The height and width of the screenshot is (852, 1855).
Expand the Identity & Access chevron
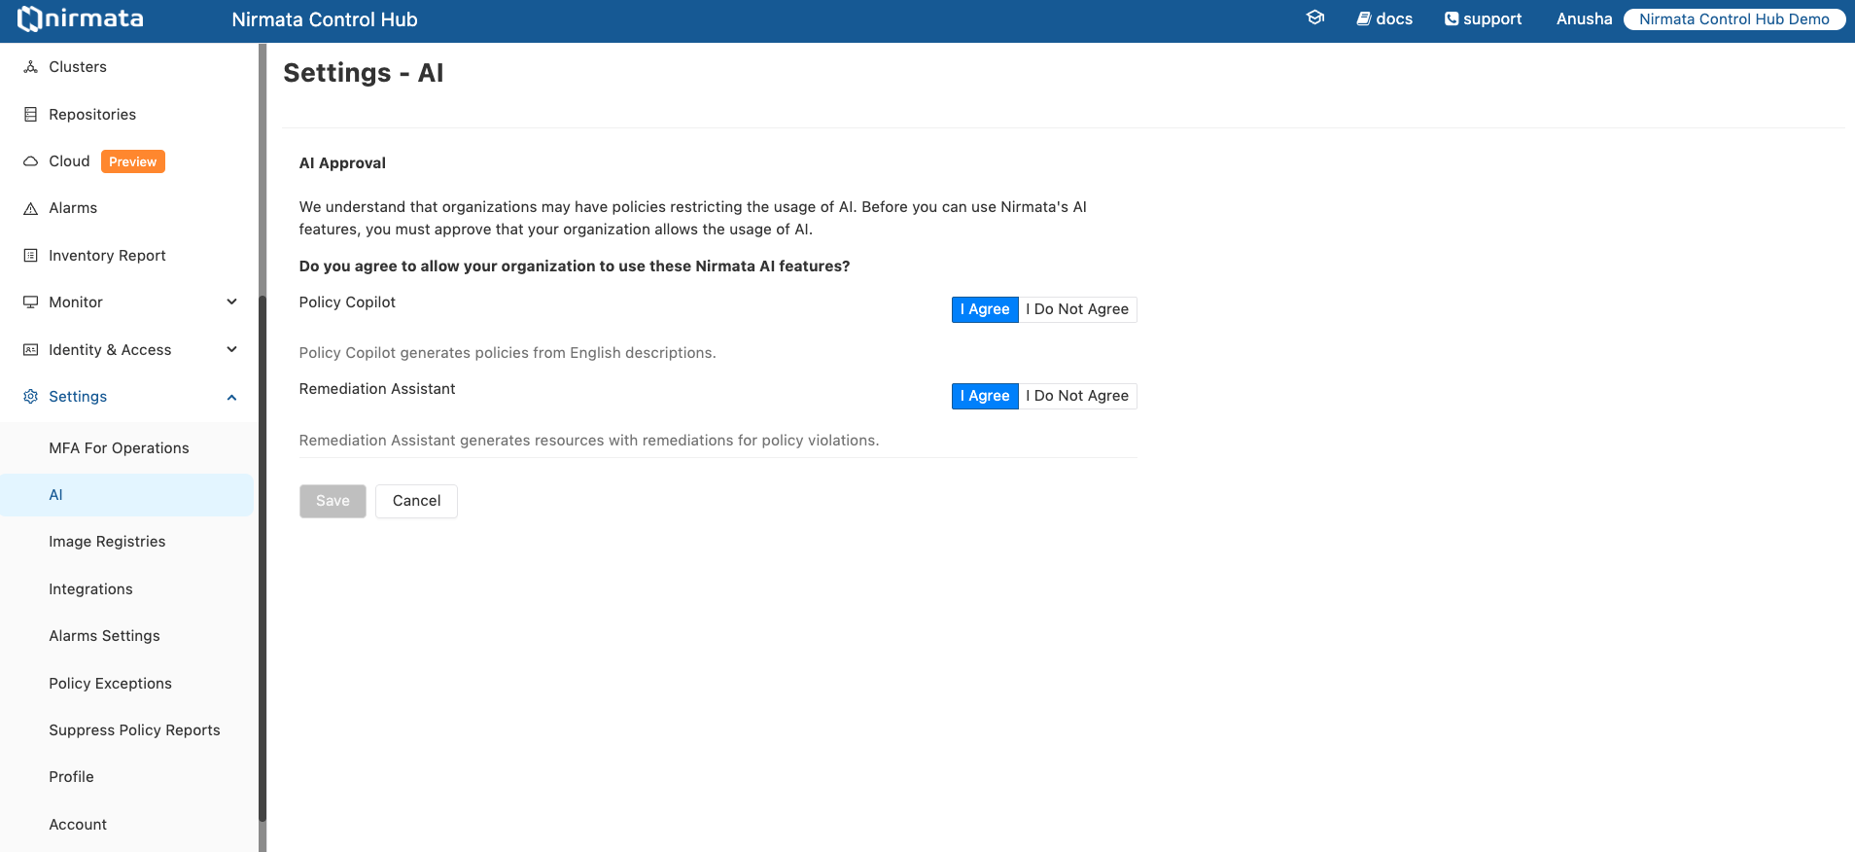tap(231, 350)
